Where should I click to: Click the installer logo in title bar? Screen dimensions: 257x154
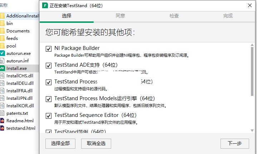coord(45,6)
